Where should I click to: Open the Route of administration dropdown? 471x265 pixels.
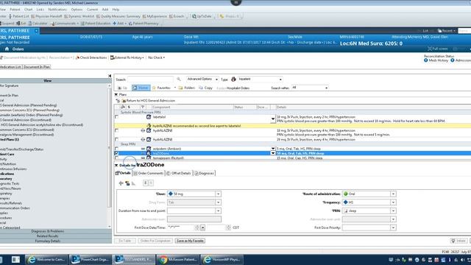(x=393, y=194)
